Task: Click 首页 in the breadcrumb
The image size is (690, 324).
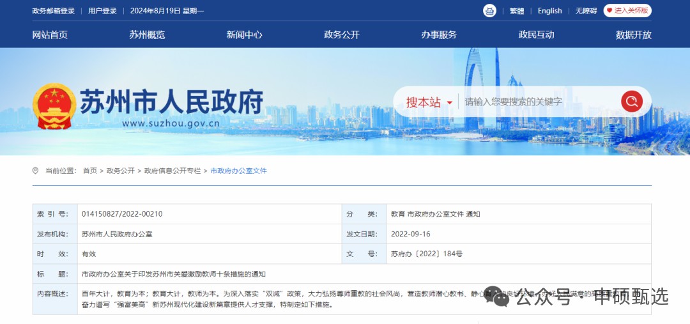Action: [90, 171]
